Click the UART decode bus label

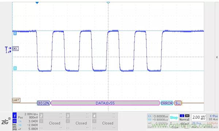(16, 100)
